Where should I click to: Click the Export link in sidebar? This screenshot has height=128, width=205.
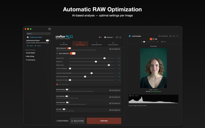pyautogui.click(x=31, y=46)
